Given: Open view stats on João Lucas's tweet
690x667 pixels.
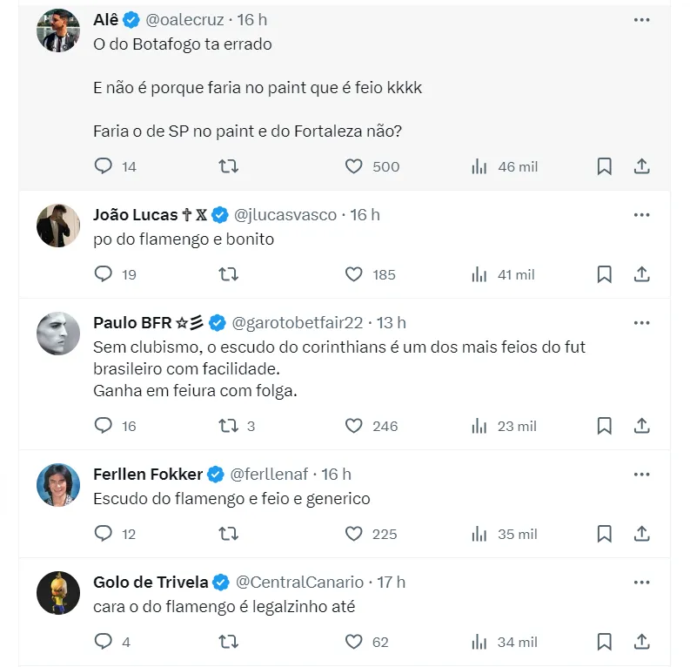Looking at the screenshot, I should (x=479, y=274).
